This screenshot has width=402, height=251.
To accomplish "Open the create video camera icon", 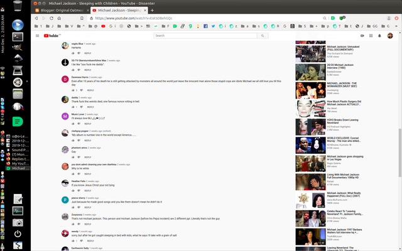I will point(362,36).
